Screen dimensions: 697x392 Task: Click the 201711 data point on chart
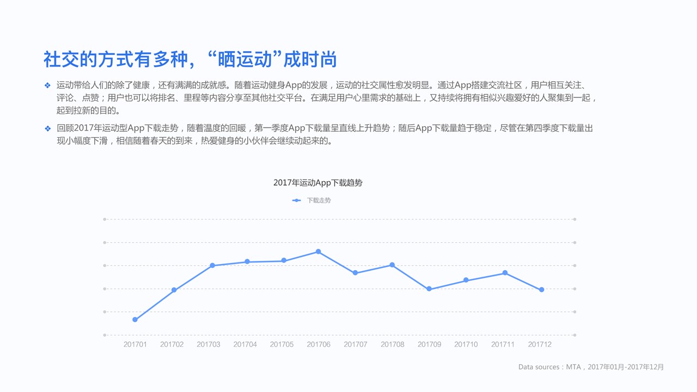(x=505, y=273)
